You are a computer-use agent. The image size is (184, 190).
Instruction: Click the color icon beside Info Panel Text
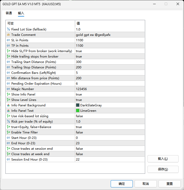pos(8,111)
